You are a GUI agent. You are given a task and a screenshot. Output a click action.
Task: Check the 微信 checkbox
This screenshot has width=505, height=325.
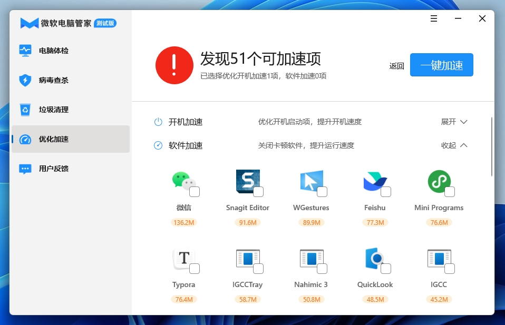pyautogui.click(x=195, y=192)
